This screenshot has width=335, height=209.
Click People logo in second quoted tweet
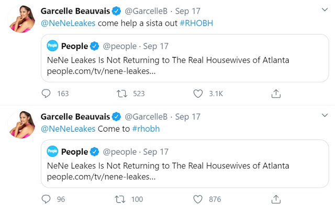click(52, 151)
